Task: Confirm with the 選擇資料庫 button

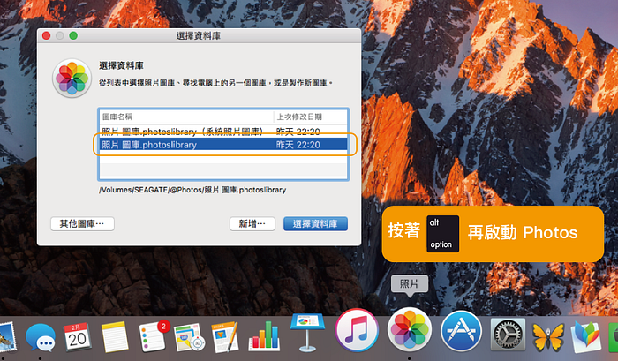Action: tap(315, 224)
